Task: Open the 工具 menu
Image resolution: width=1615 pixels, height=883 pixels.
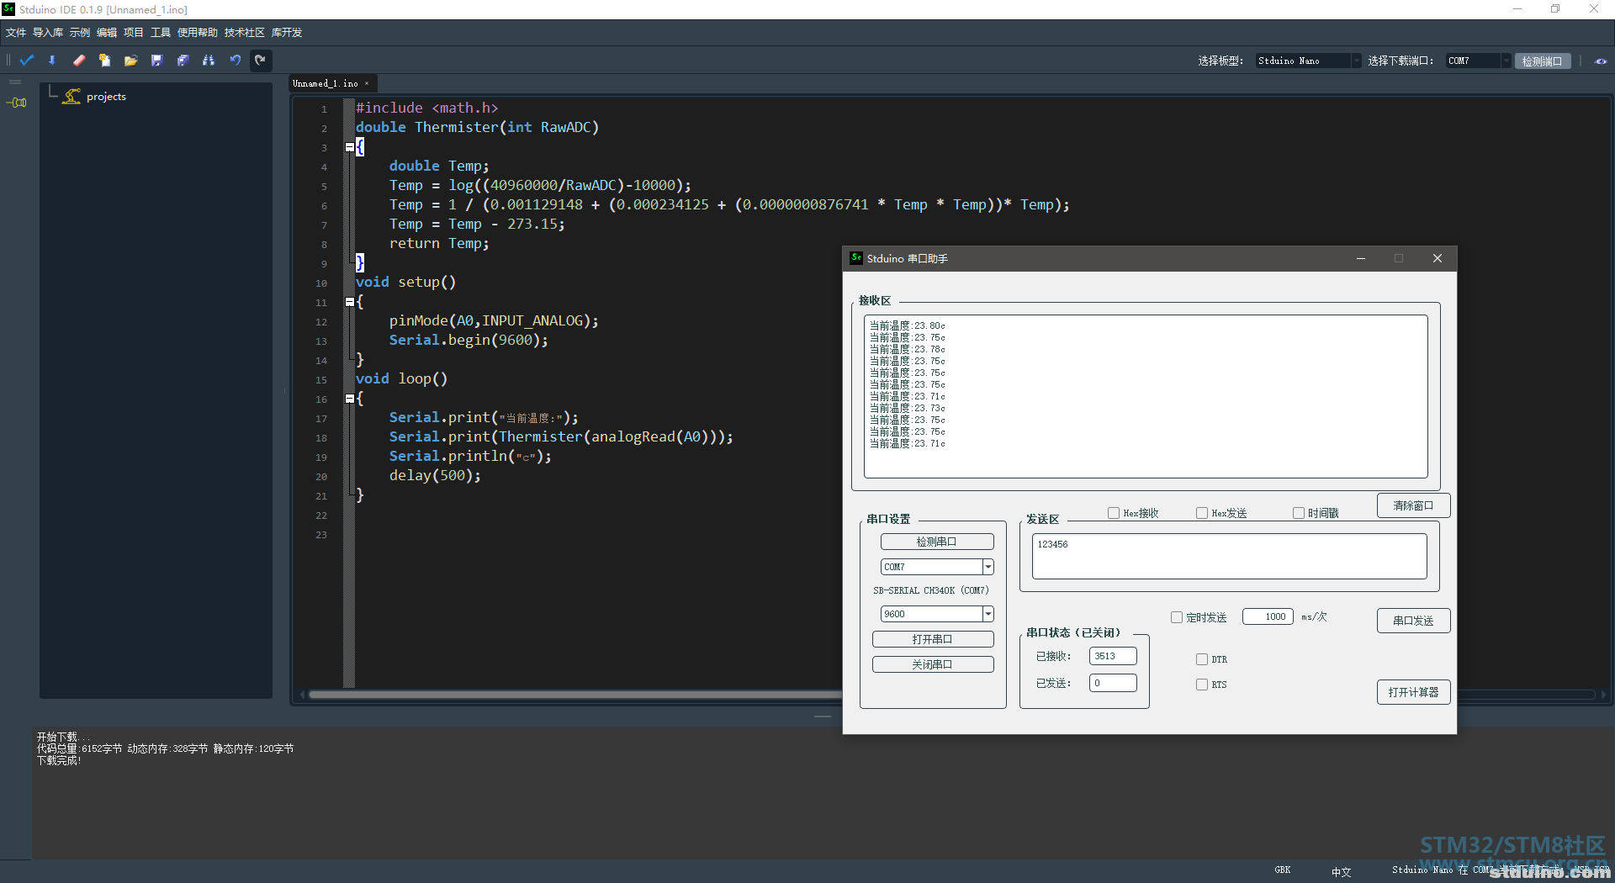Action: (161, 33)
